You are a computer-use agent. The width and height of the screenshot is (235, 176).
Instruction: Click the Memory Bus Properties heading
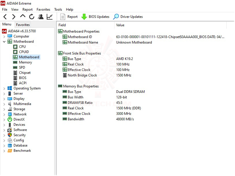(81, 86)
